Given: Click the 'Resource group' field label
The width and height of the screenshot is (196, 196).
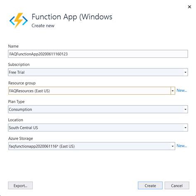Looking at the screenshot, I should click(22, 83).
